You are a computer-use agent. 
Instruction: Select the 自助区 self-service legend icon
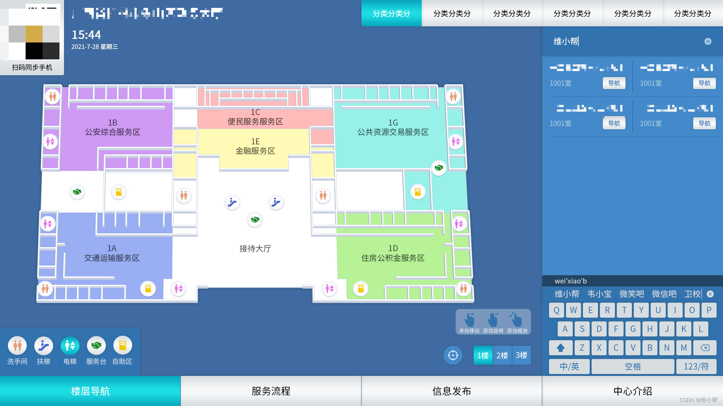[x=123, y=345]
